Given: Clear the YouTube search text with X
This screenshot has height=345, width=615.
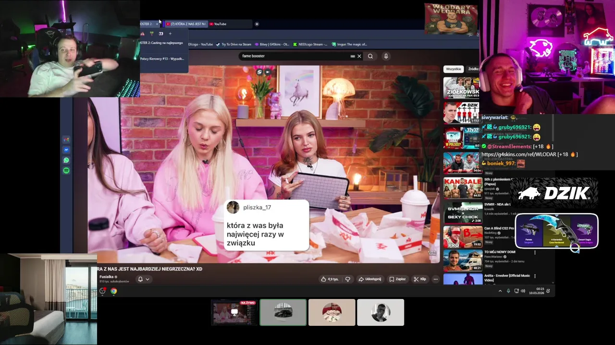Looking at the screenshot, I should tap(359, 56).
